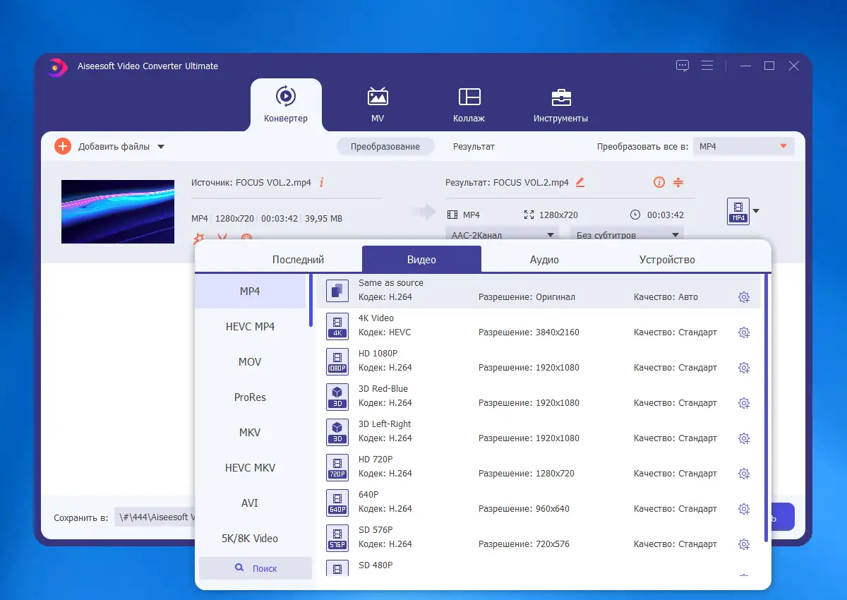Open the Конвертер tab
Screen dimensions: 847x600
pyautogui.click(x=286, y=104)
